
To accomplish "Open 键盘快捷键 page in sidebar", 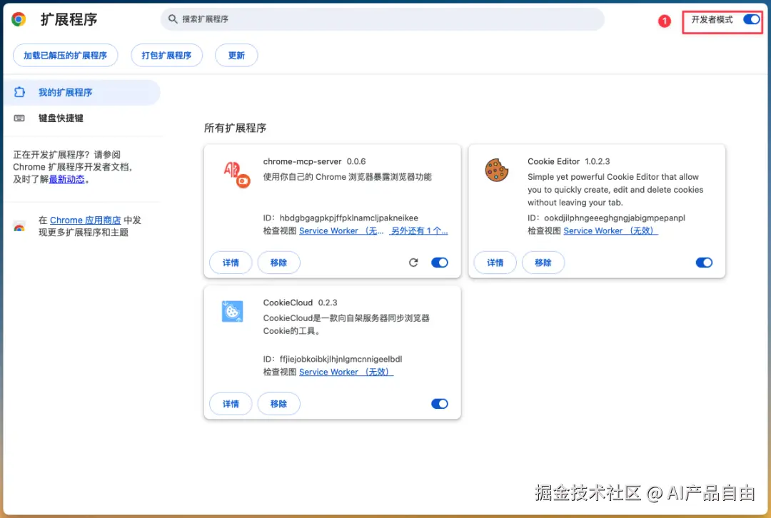I will [81, 118].
